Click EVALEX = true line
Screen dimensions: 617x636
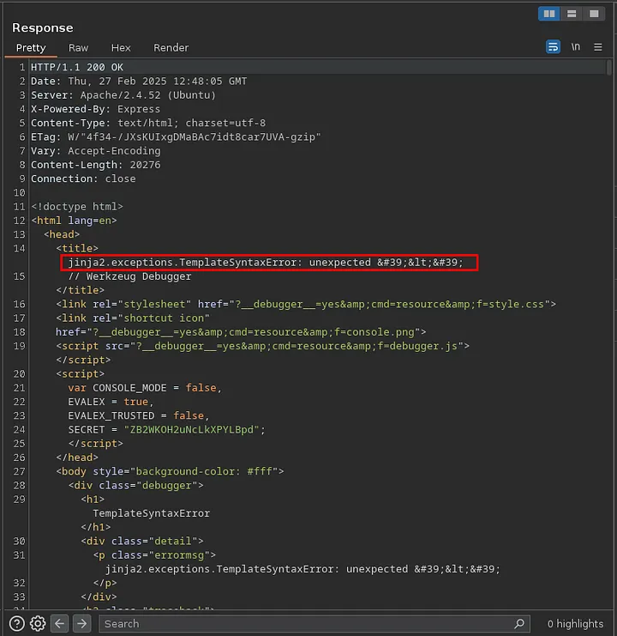[111, 402]
